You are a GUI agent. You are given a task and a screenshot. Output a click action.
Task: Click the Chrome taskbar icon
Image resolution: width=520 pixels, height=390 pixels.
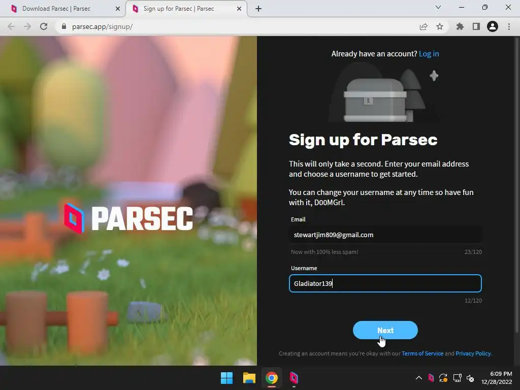click(x=271, y=378)
